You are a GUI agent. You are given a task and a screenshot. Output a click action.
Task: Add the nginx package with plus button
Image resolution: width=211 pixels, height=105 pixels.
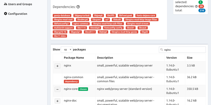coord(57,66)
